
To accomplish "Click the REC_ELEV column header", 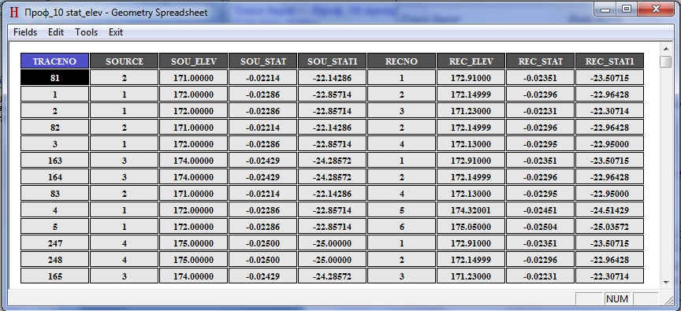I will [x=471, y=61].
